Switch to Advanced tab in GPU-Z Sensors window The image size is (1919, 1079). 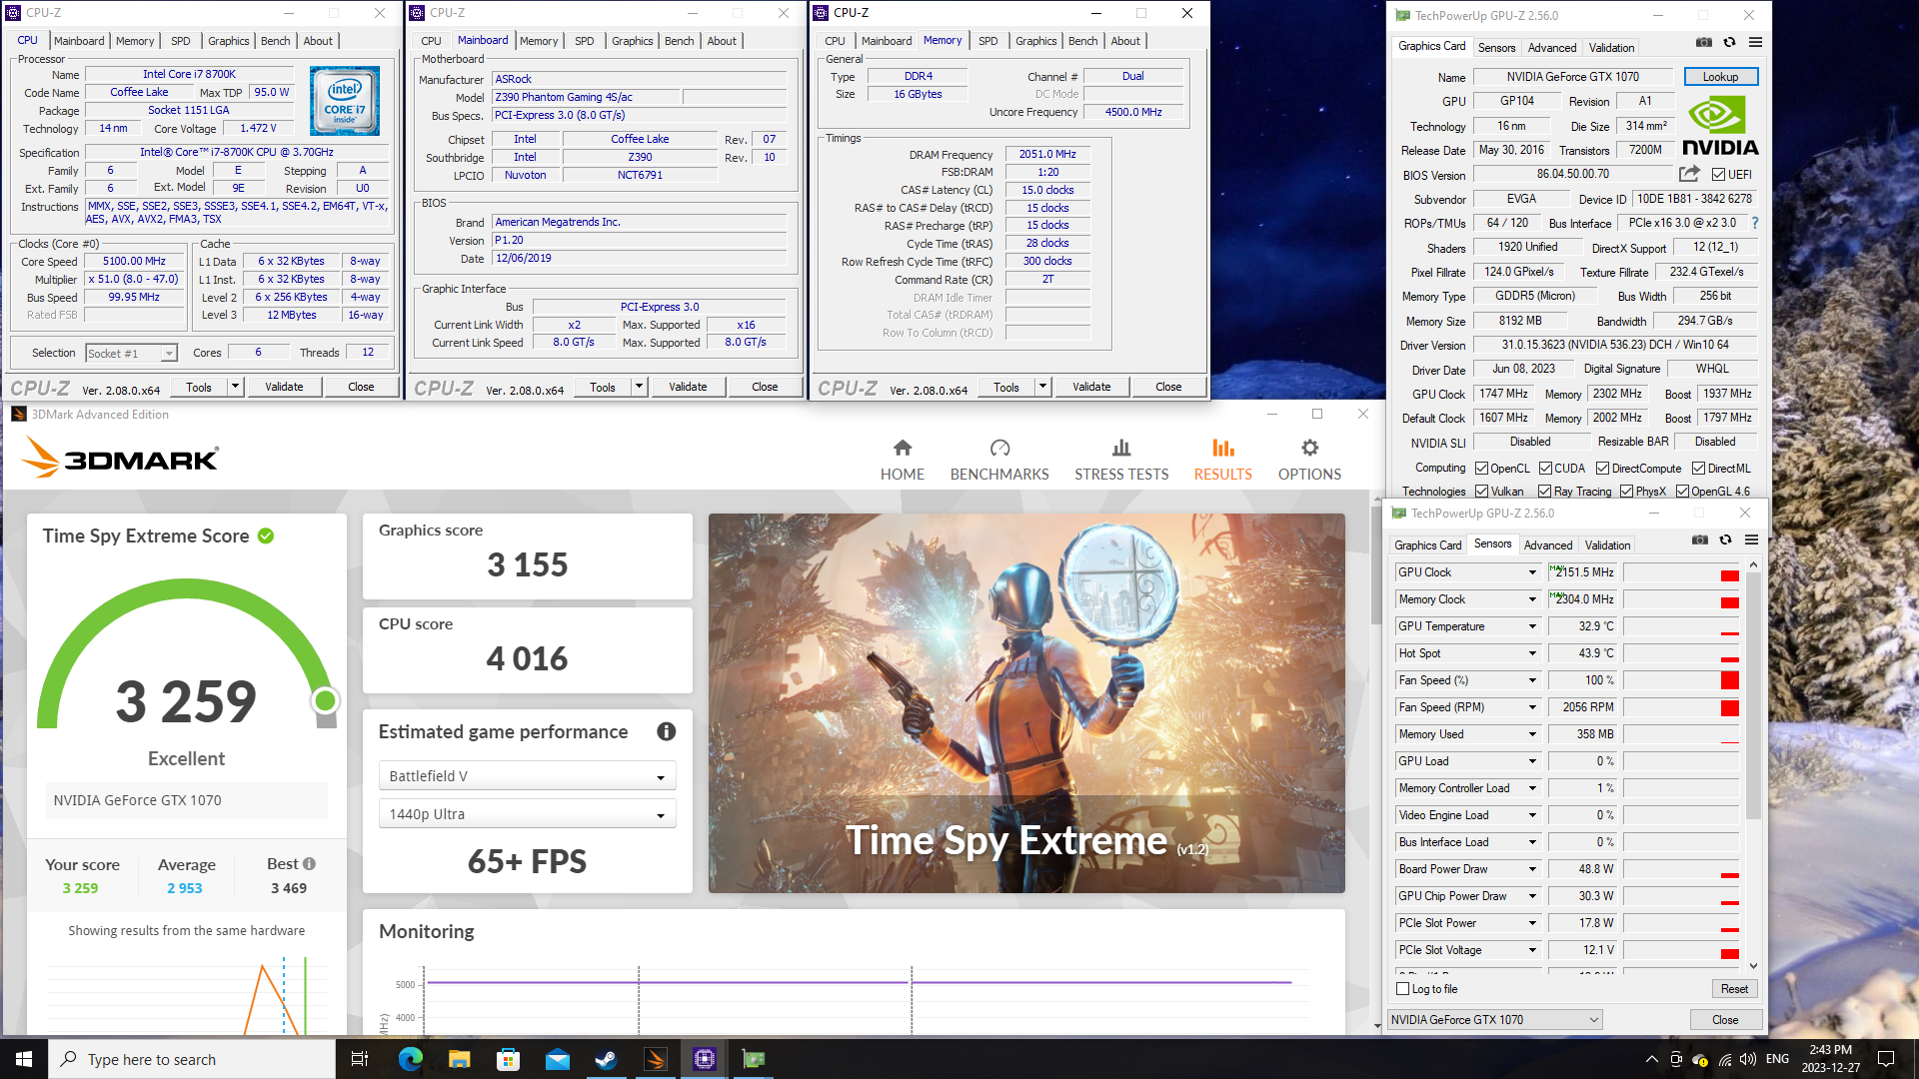(x=1548, y=545)
